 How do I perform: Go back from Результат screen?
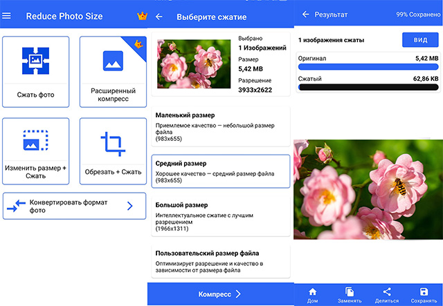tap(305, 15)
